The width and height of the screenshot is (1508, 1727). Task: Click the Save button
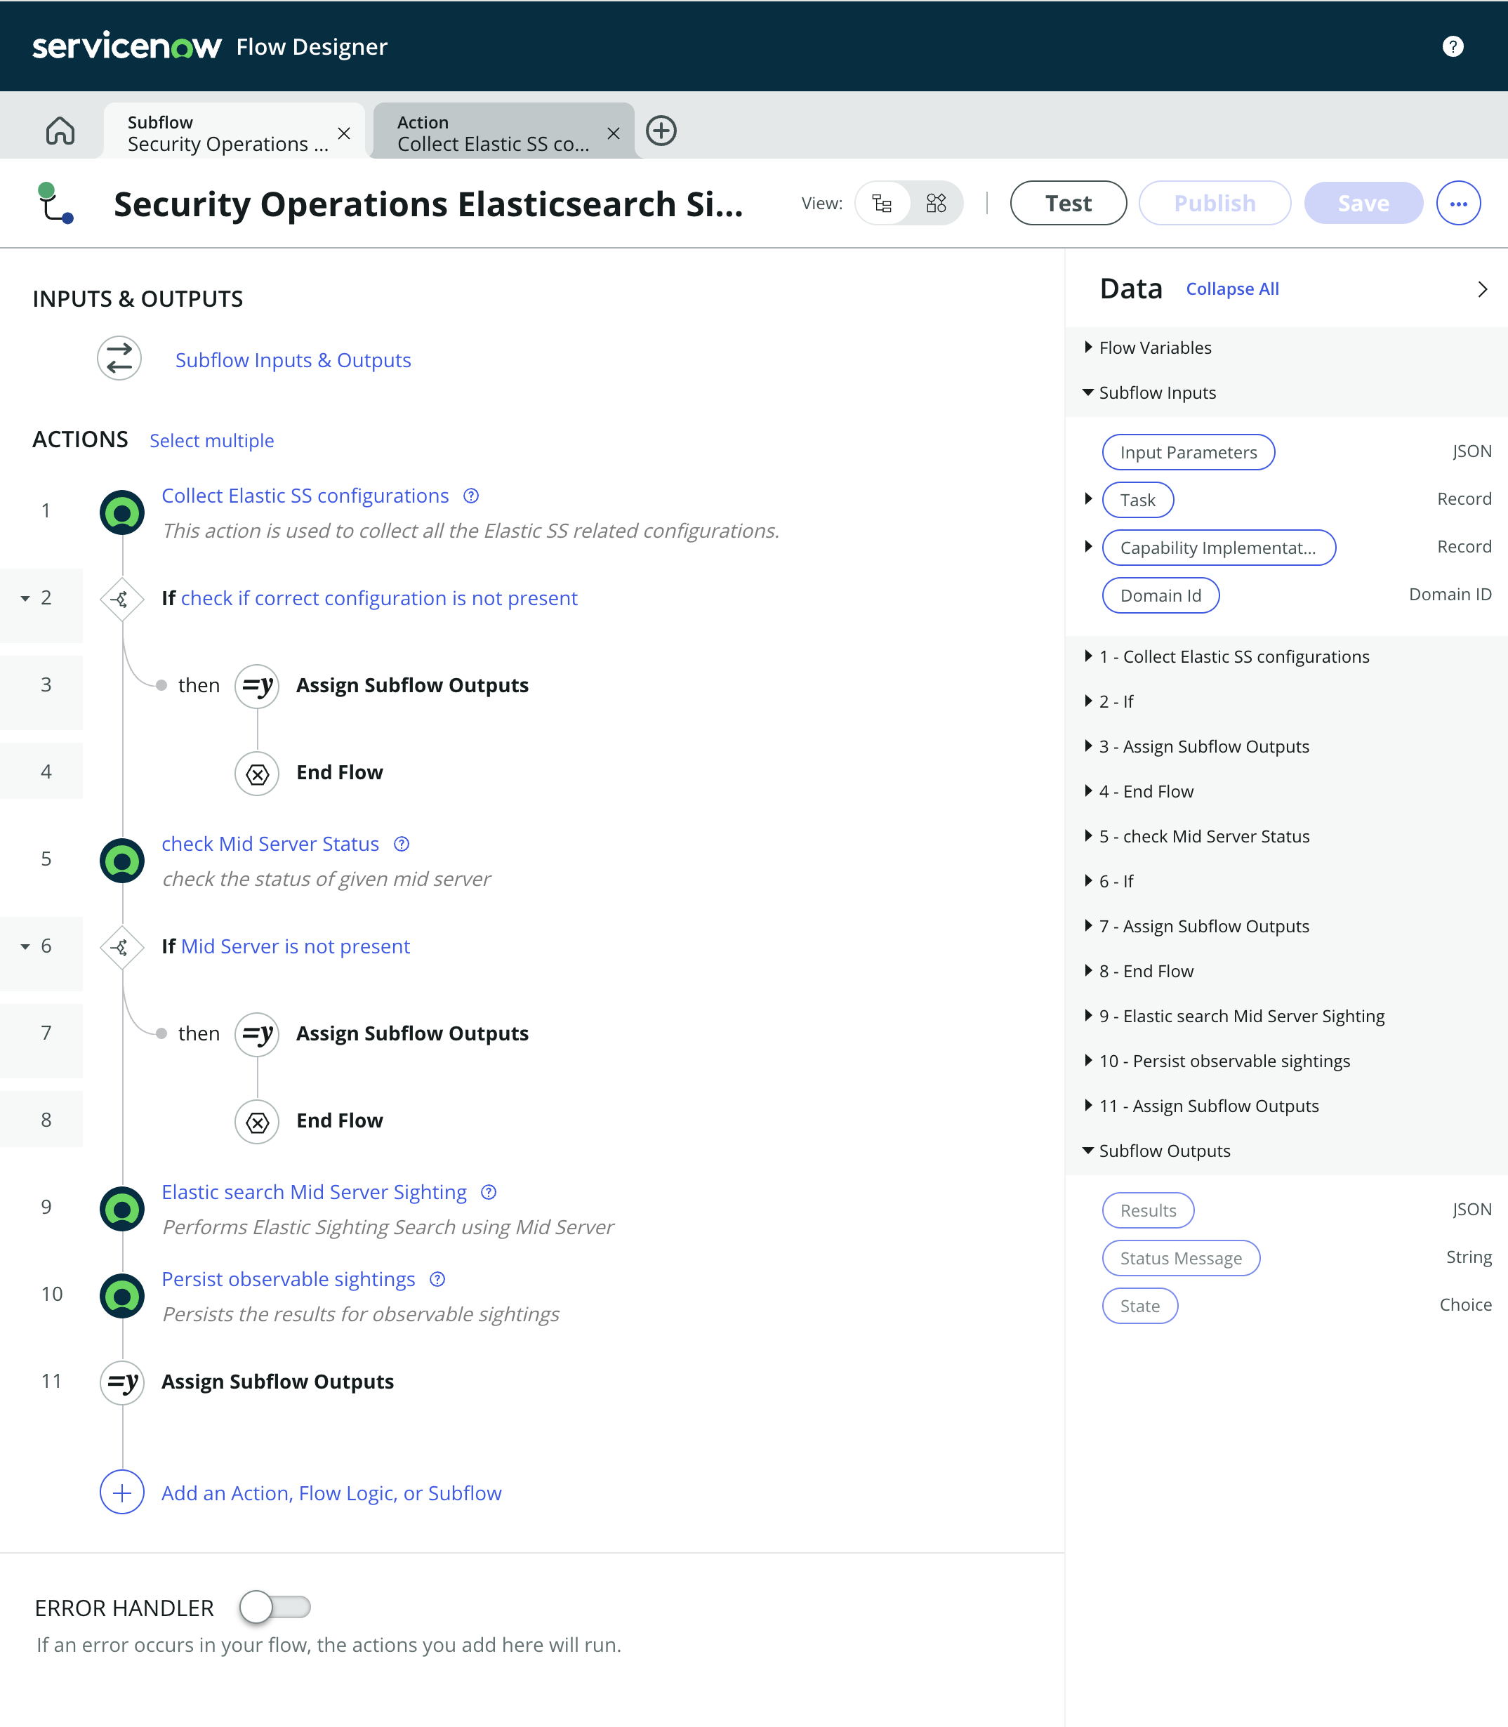(1363, 203)
